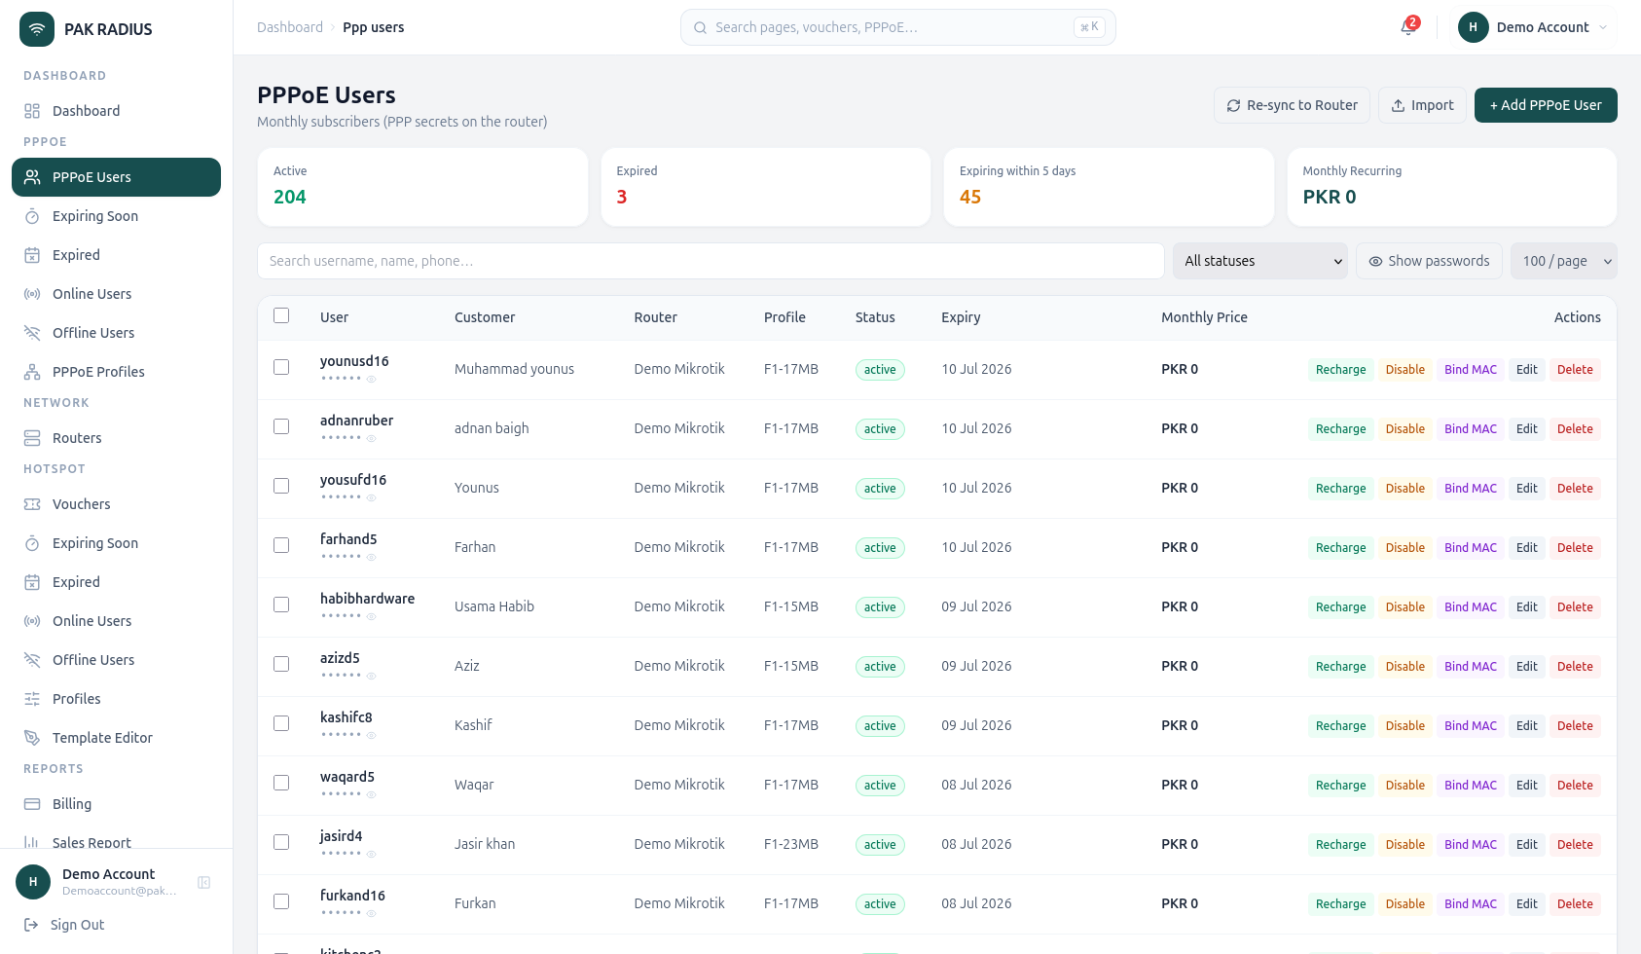Bind MAC for yousufd16

[1470, 489]
